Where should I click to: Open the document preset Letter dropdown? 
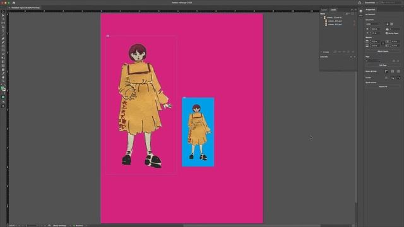[373, 24]
